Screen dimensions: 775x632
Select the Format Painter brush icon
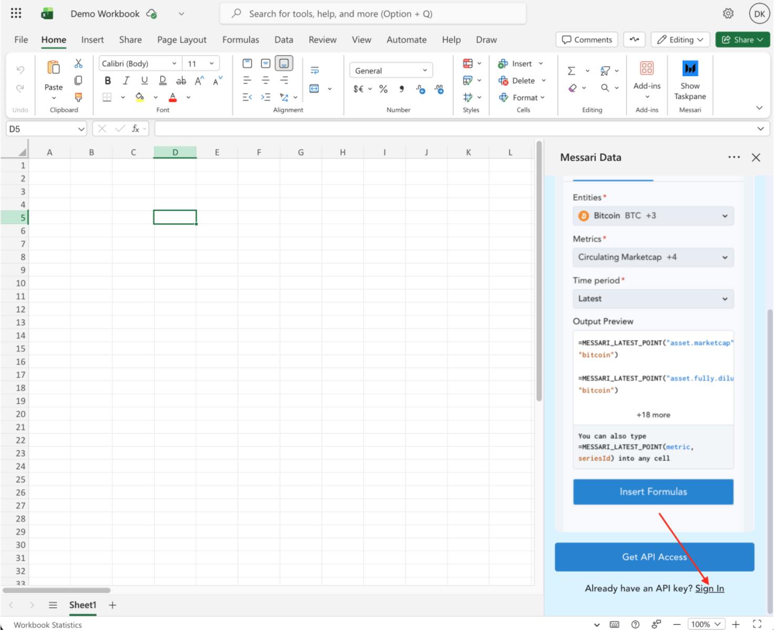tap(78, 97)
